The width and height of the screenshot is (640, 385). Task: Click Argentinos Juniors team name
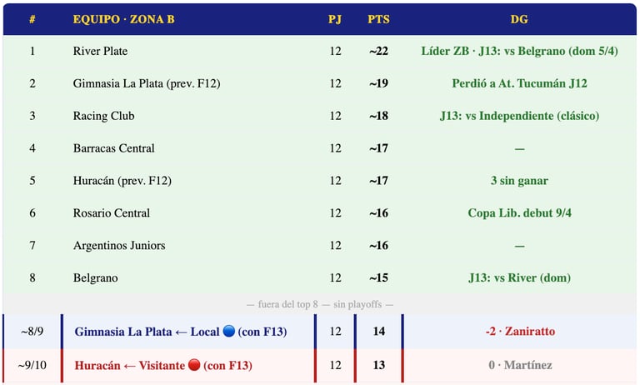point(119,245)
